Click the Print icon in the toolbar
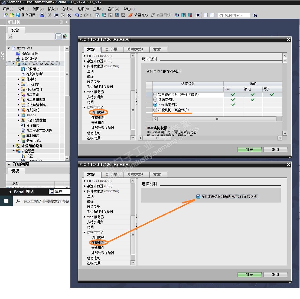The image size is (300, 299). [42, 15]
